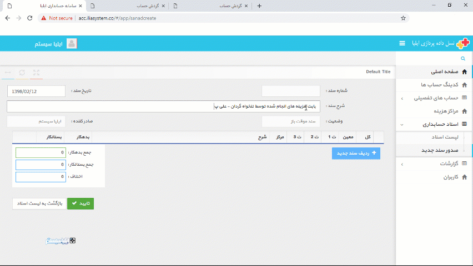Screen dimensions: 473x266
Task: Click the horizontal resize arrows panel icon
Action: 8,72
